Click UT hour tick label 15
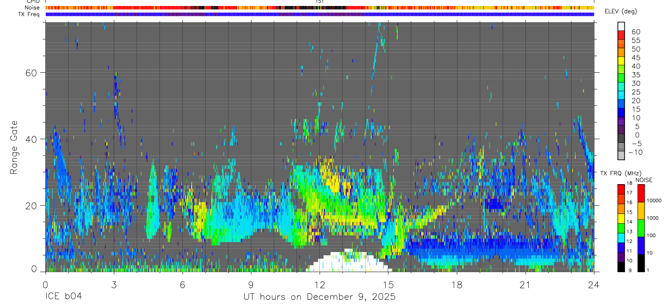 [x=388, y=284]
